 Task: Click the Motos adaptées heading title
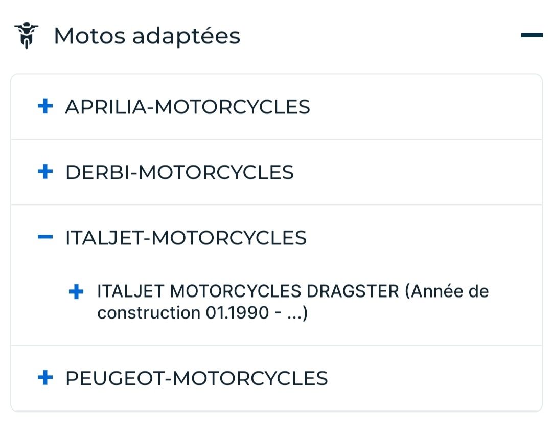(x=147, y=36)
